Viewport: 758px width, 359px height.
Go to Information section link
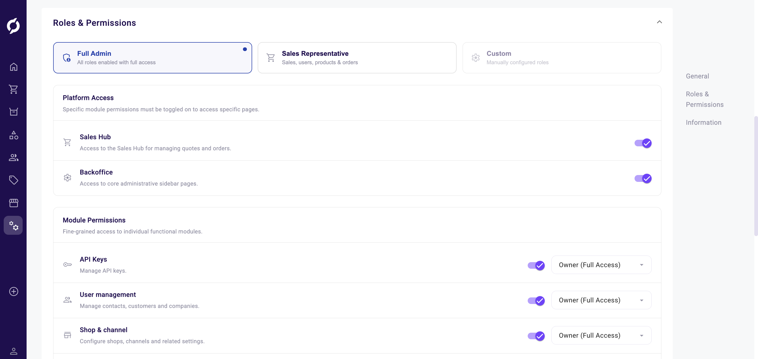(703, 122)
